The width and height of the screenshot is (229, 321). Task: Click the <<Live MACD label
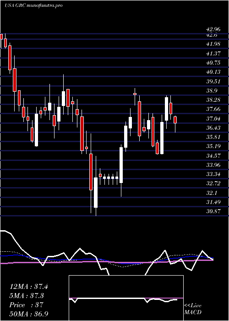[193, 309]
